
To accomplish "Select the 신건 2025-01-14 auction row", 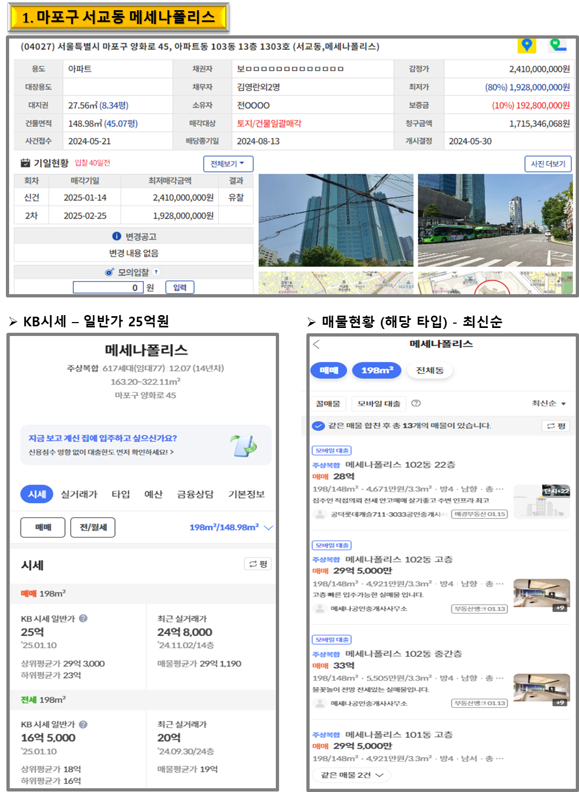I will point(133,198).
